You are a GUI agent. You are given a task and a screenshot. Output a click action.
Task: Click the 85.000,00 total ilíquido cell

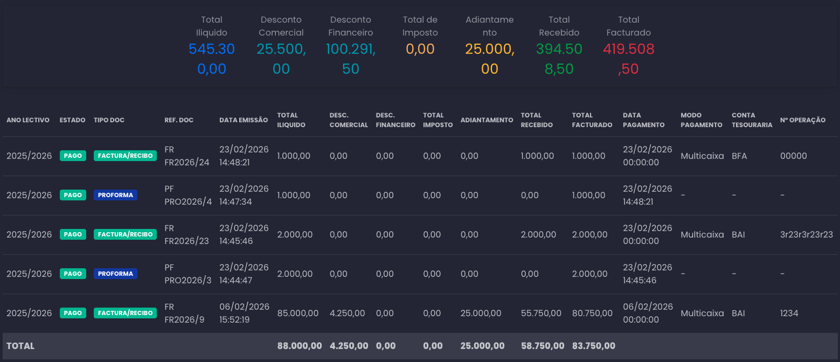coord(298,314)
